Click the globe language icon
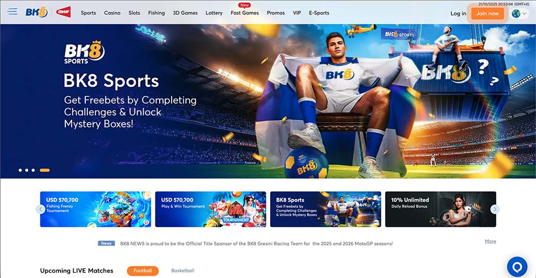The image size is (536, 278). click(516, 14)
